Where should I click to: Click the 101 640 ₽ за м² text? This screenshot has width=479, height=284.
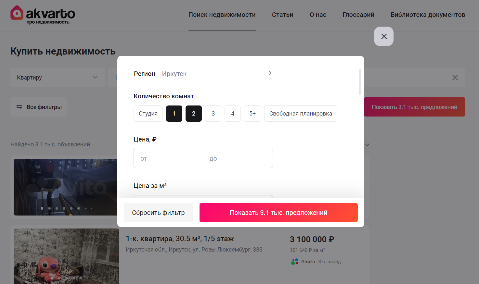point(307,250)
